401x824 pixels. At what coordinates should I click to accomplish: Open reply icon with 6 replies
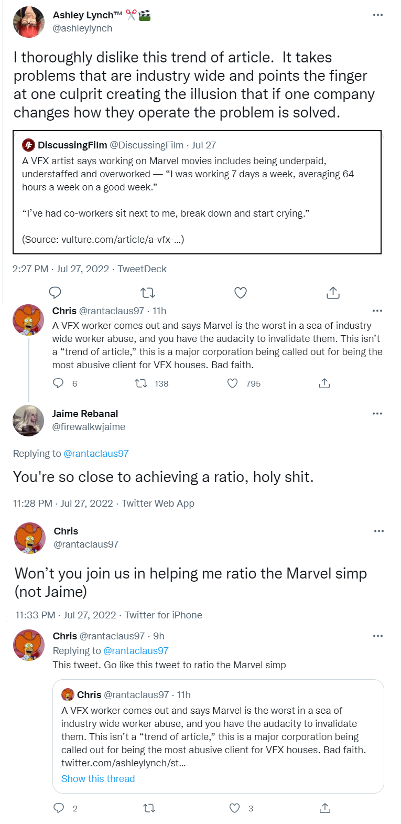coord(59,383)
